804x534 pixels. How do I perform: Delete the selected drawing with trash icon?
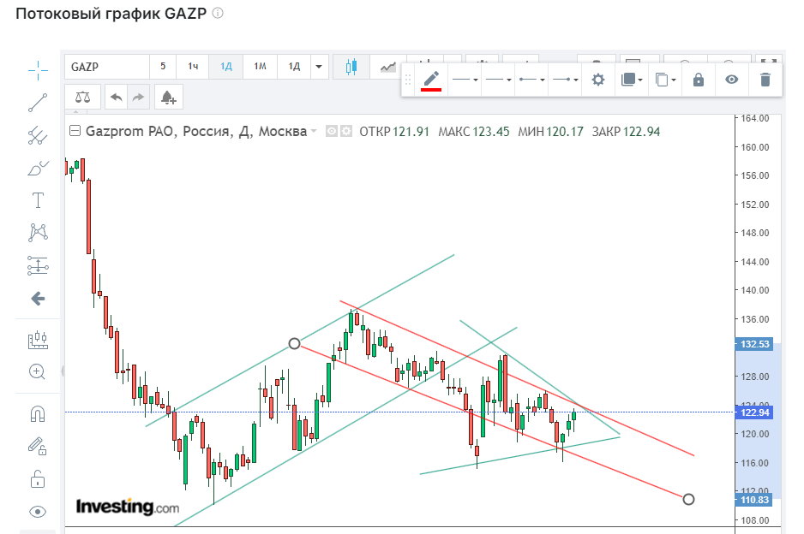point(765,80)
